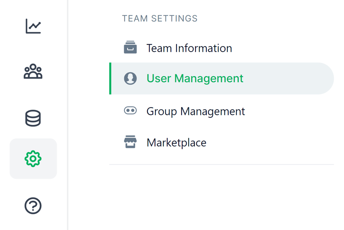Select the User Management text label
Viewport: 344px width, 230px height.
coord(195,78)
